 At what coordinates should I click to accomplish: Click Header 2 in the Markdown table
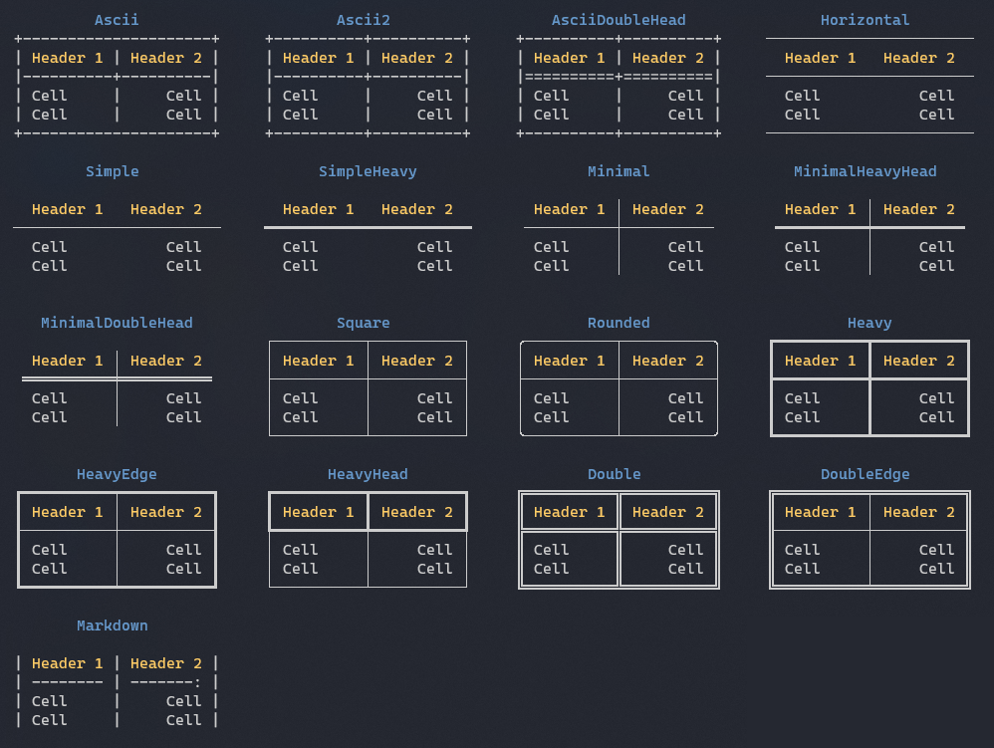(165, 663)
